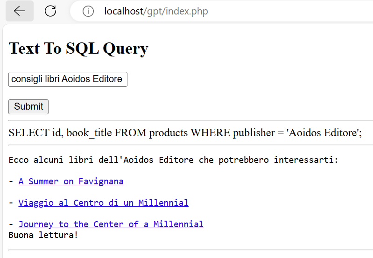Click 'book_title' in the SQL query
The width and height of the screenshot is (373, 258).
click(89, 132)
